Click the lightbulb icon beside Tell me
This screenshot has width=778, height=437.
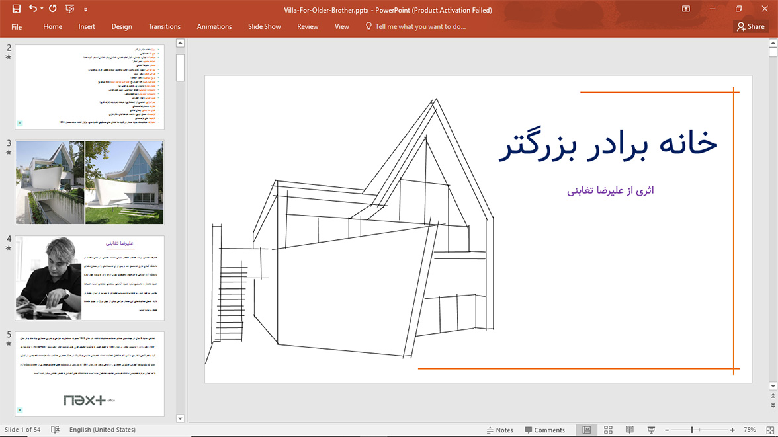point(368,26)
